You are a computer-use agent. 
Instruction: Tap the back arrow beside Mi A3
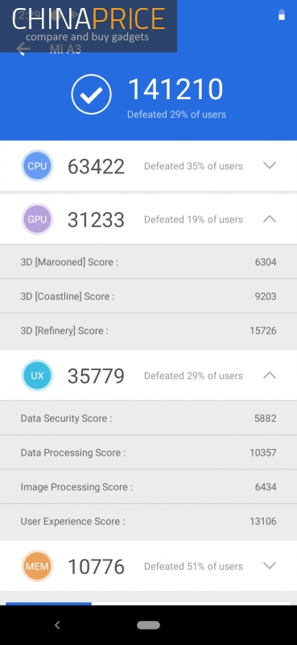click(23, 49)
